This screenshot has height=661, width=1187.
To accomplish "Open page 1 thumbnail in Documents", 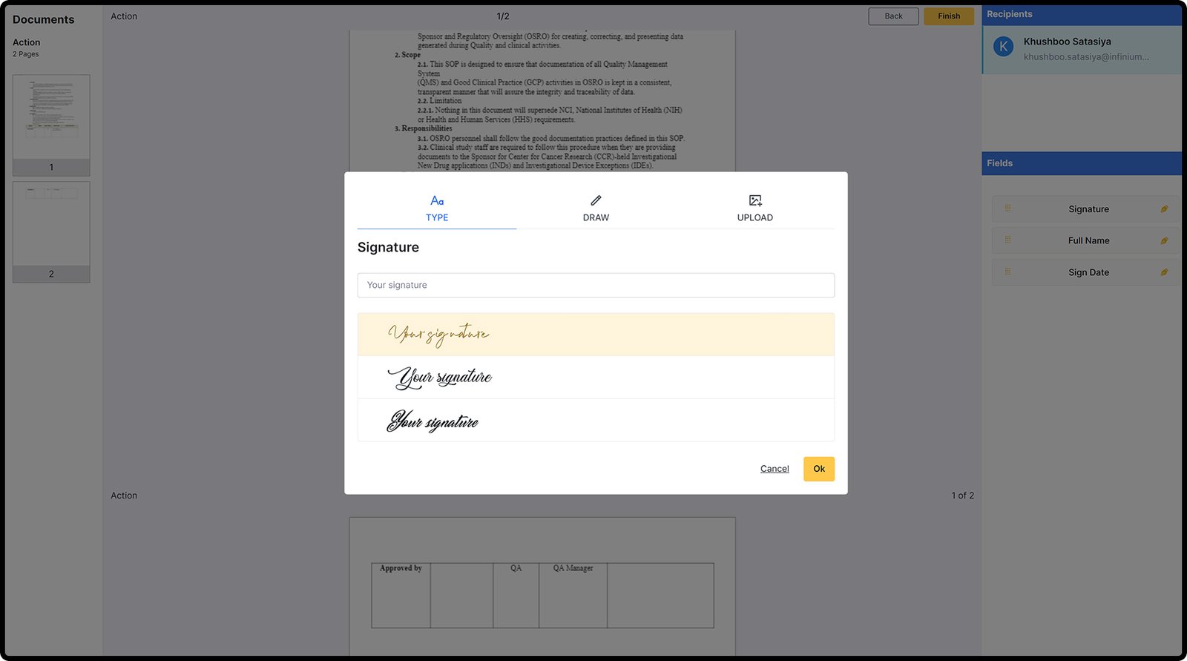I will click(51, 118).
